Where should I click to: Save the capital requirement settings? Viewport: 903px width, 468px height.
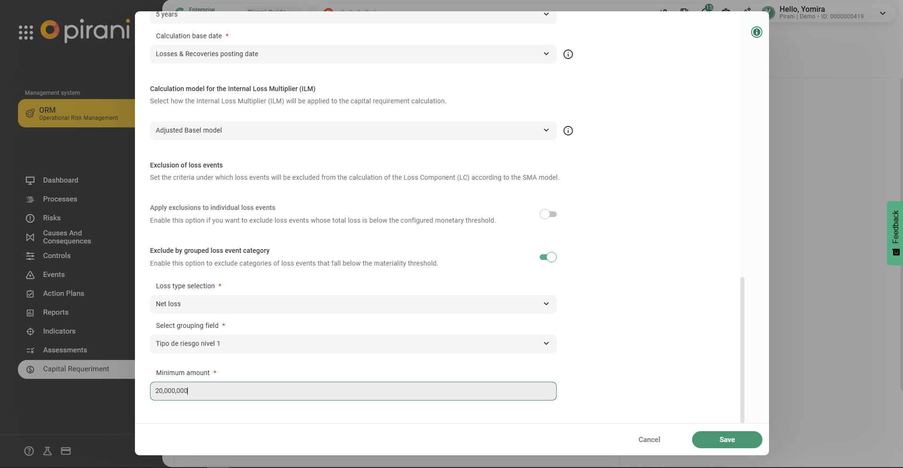click(727, 440)
